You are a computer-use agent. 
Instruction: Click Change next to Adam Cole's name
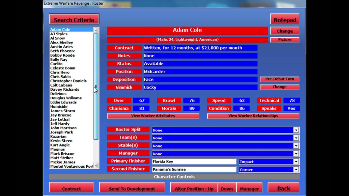[285, 31]
